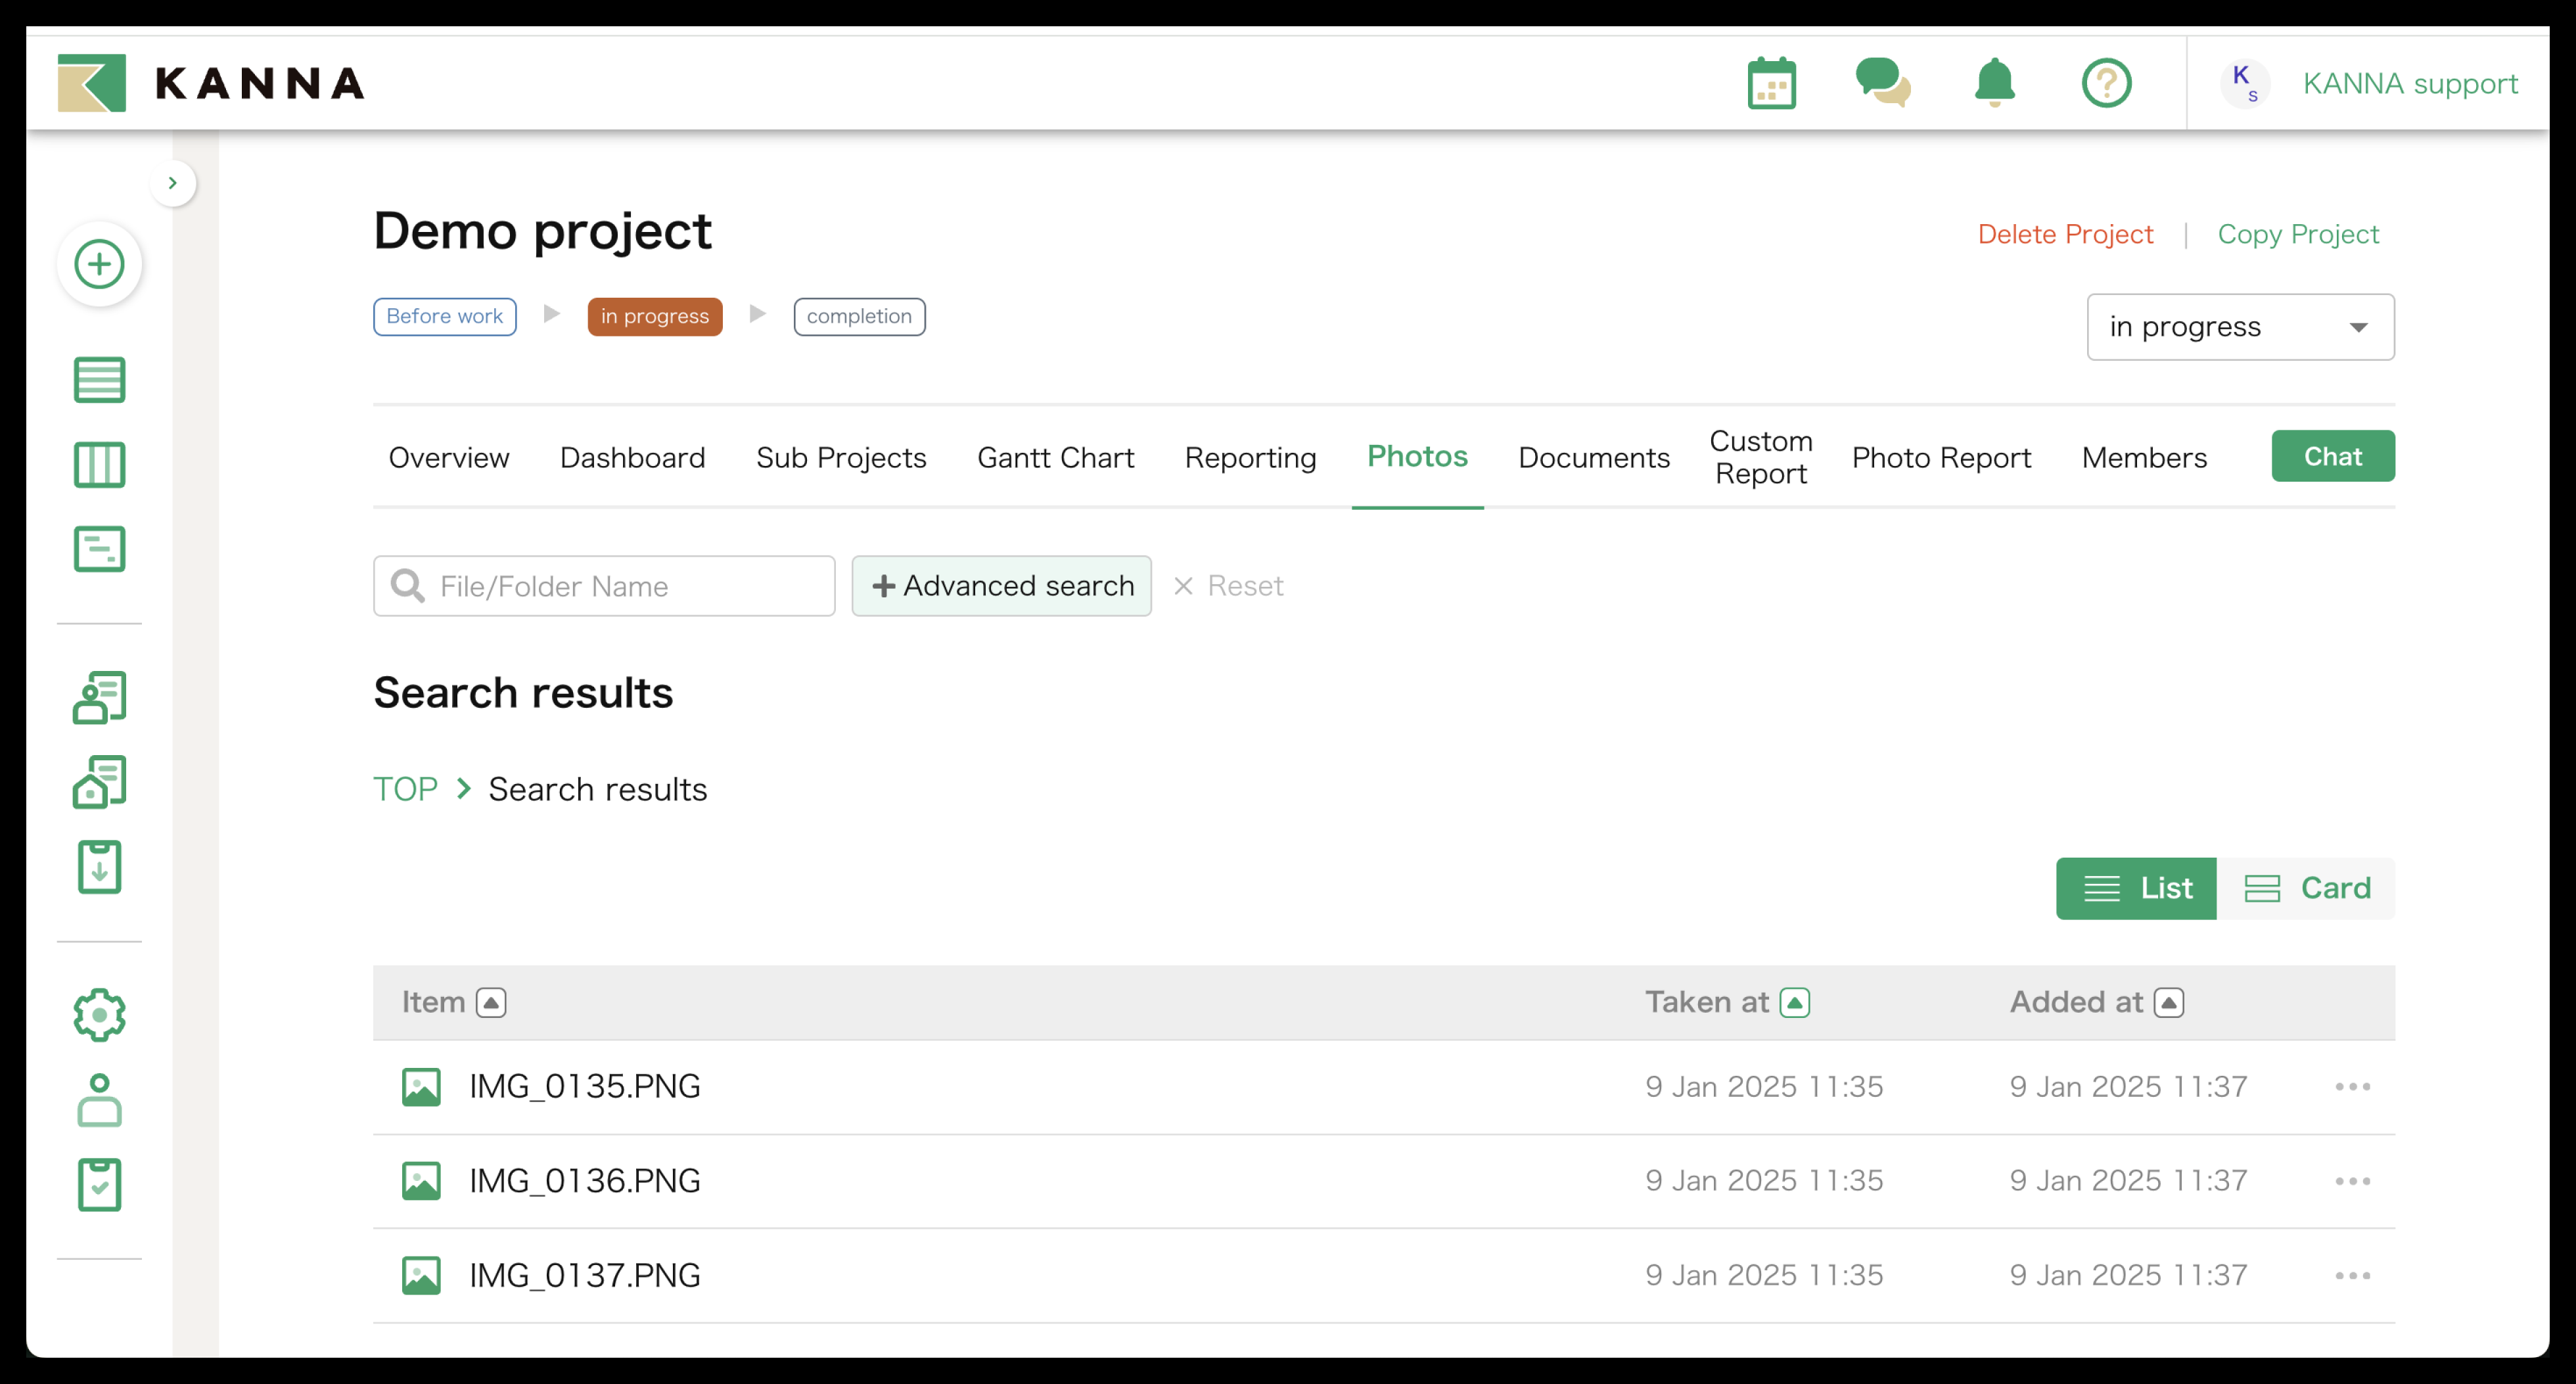The height and width of the screenshot is (1384, 2576).
Task: Click the add new plus circle icon
Action: (x=99, y=264)
